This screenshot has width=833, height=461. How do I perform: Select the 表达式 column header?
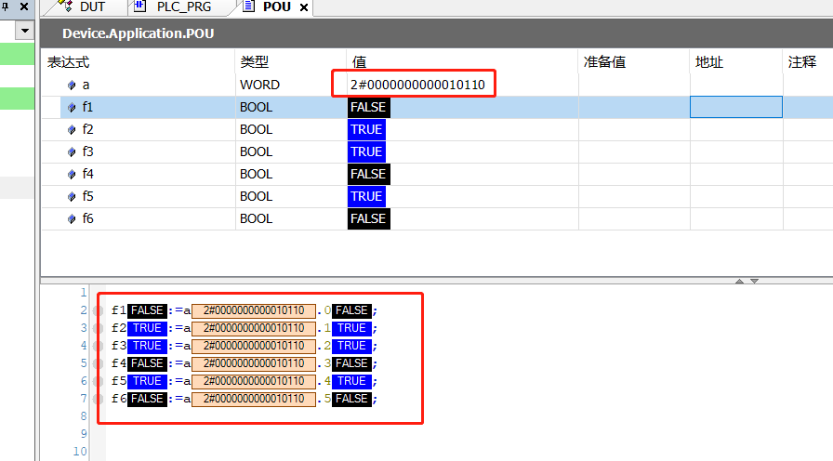pos(68,62)
